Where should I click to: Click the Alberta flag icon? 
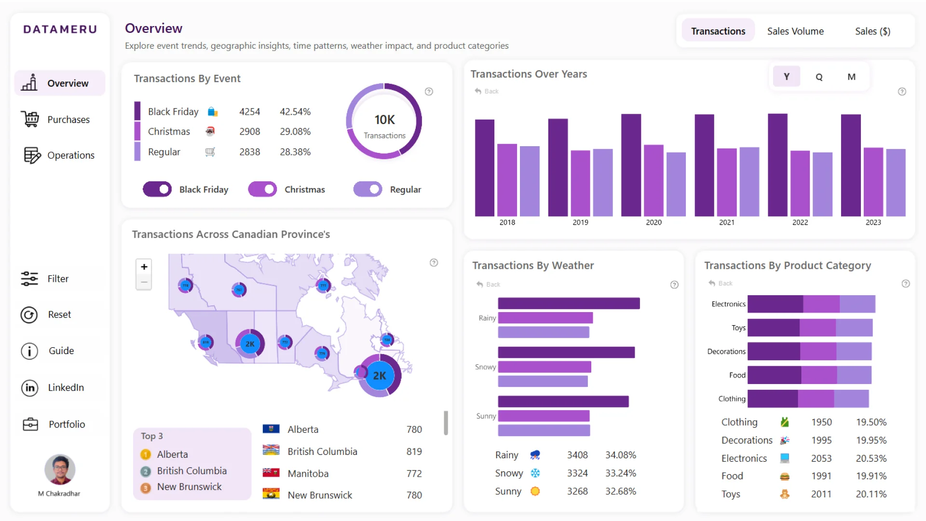click(271, 429)
